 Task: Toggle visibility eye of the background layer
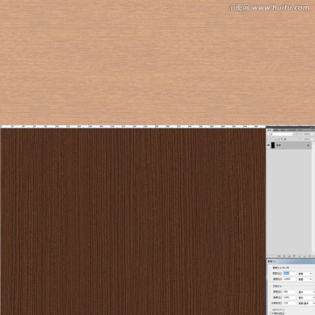click(x=269, y=145)
